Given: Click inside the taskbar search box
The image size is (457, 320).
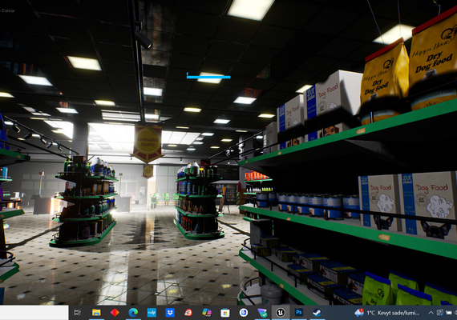Looking at the screenshot, I should pos(34,313).
